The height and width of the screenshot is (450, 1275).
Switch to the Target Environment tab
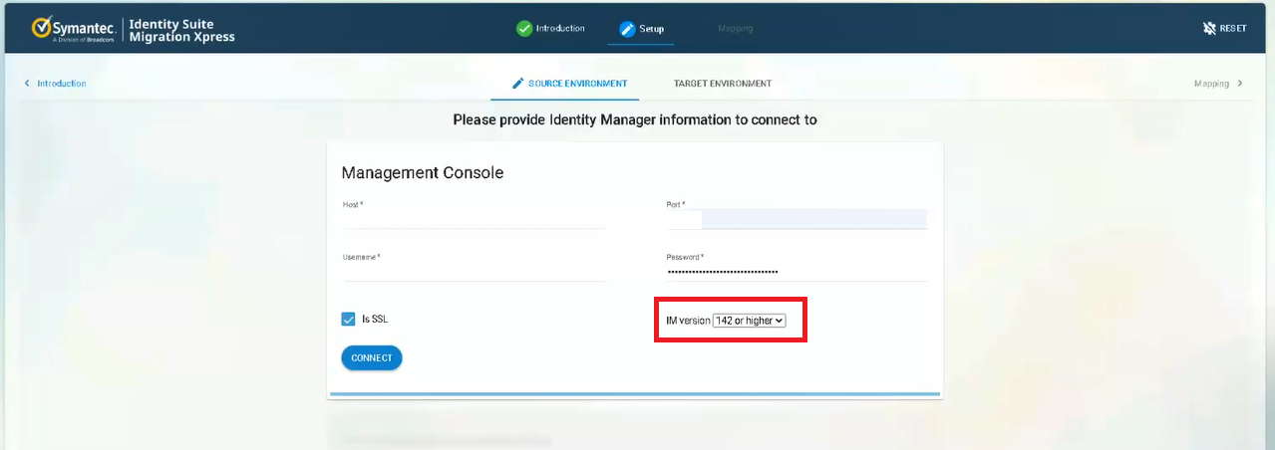pos(723,84)
